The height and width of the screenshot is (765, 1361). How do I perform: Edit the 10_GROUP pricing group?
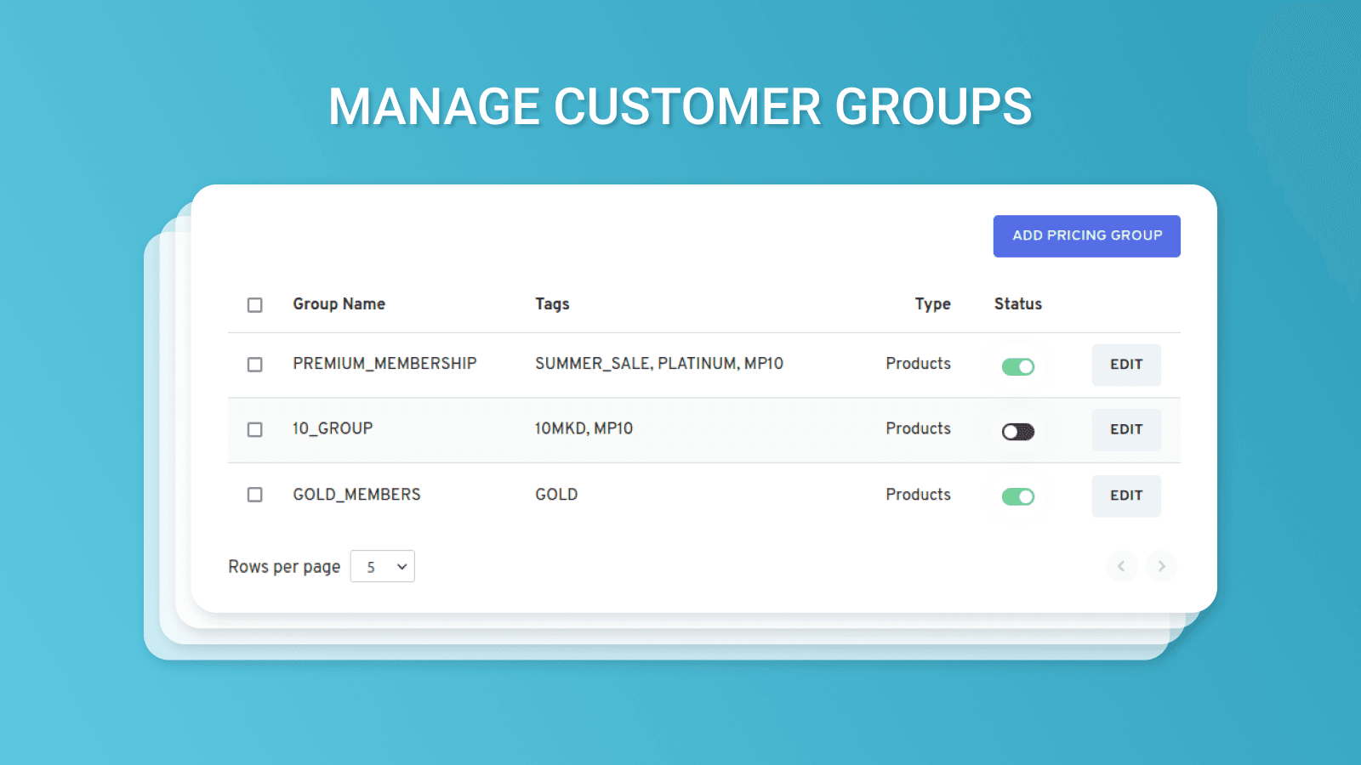click(1126, 430)
